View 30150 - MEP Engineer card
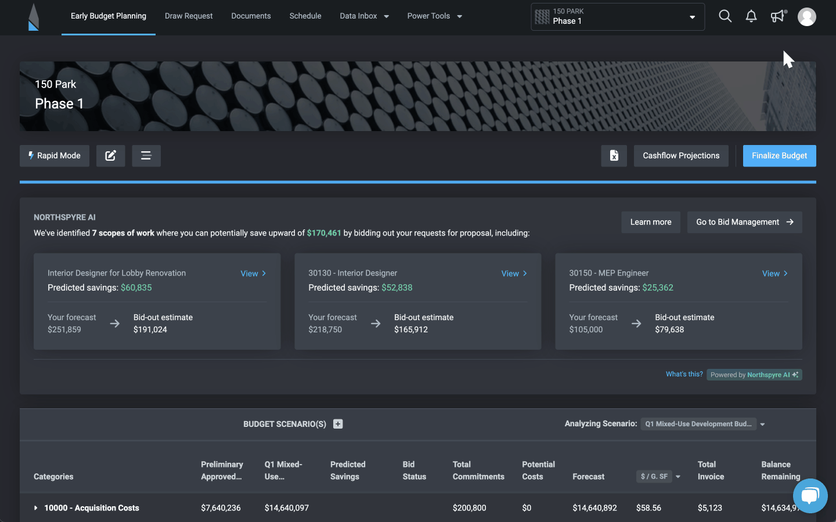This screenshot has height=522, width=836. point(775,274)
